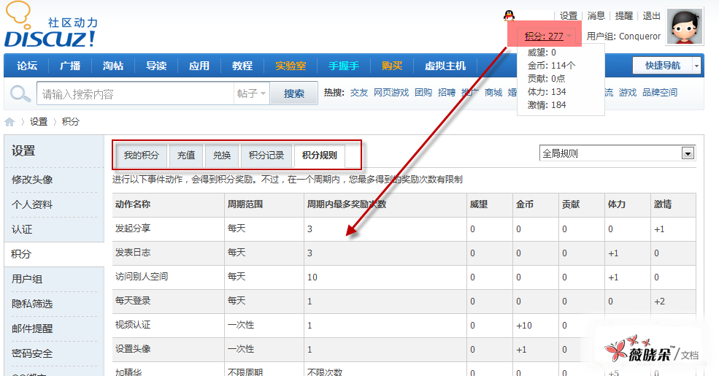Click the magnifying glass search icon
The image size is (719, 376).
pos(21,94)
